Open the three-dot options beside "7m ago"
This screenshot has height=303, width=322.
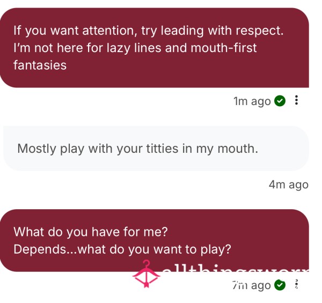coord(296,284)
